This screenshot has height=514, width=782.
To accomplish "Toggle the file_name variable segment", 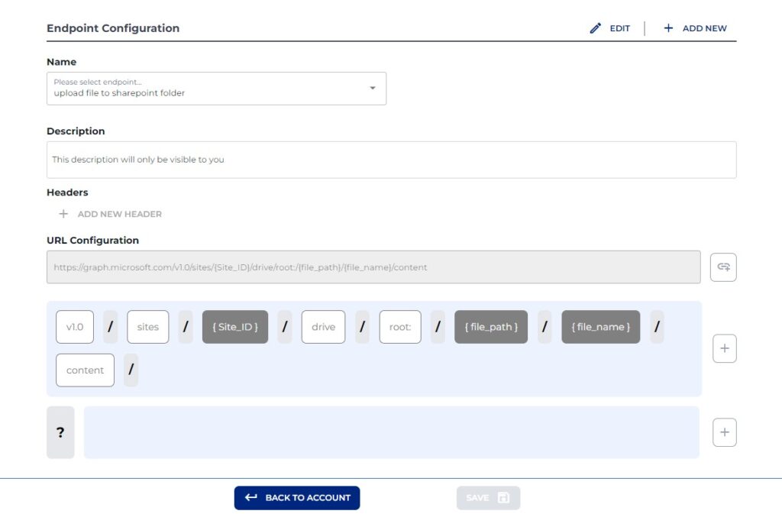I will pyautogui.click(x=600, y=326).
